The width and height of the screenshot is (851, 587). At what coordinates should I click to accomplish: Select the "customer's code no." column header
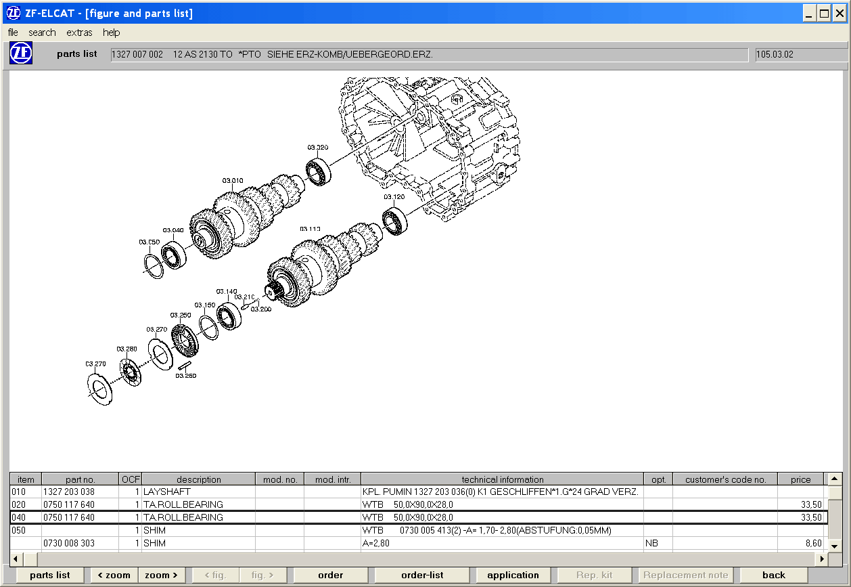click(725, 479)
